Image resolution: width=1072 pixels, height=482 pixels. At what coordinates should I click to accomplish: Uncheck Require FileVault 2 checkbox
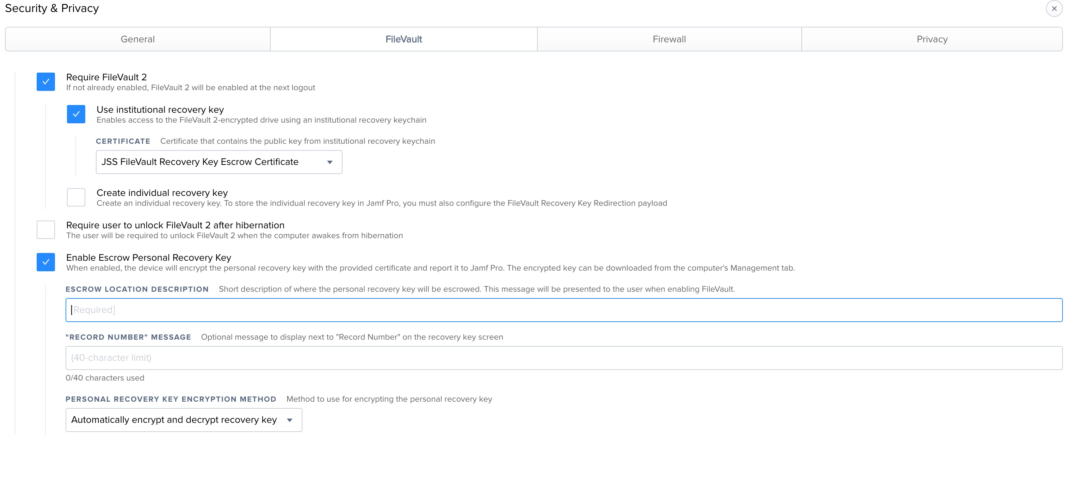(x=46, y=82)
